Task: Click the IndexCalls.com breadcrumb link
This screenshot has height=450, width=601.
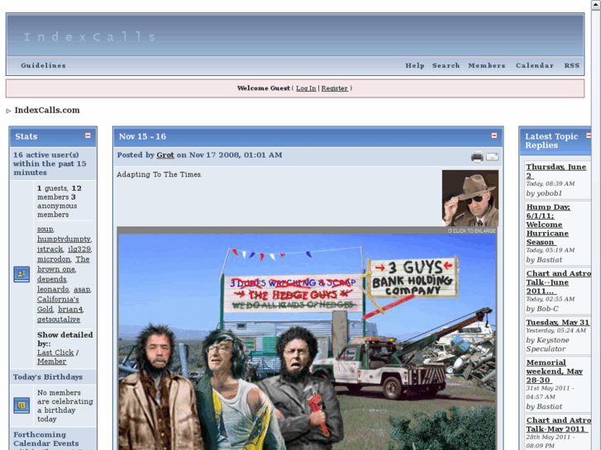Action: pyautogui.click(x=47, y=111)
